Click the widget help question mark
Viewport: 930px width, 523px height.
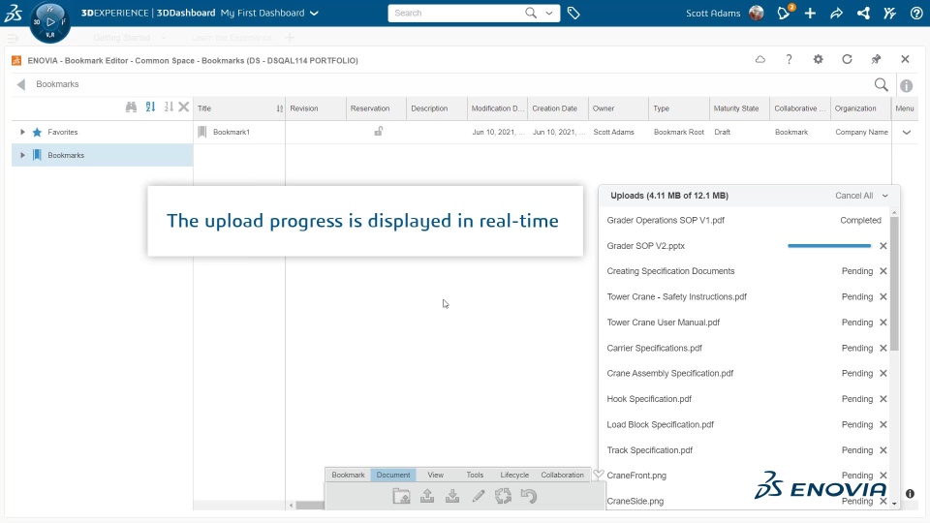[789, 59]
